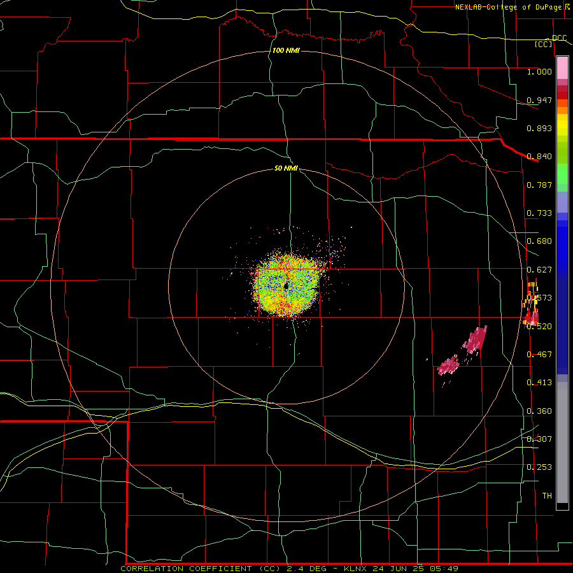Select the 0.893 color scale value

539,128
